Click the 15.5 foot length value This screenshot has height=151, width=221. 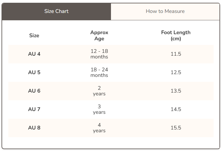(x=176, y=128)
